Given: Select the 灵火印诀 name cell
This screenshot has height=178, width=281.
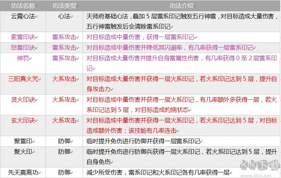Looking at the screenshot, I should coord(23,105).
